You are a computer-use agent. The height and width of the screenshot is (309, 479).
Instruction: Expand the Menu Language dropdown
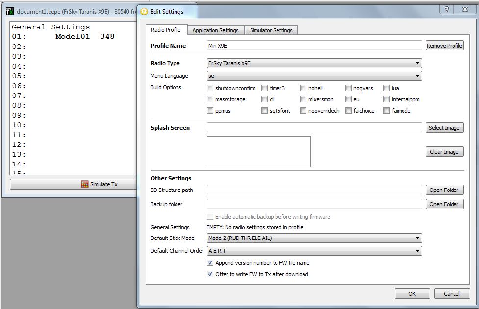(x=314, y=76)
